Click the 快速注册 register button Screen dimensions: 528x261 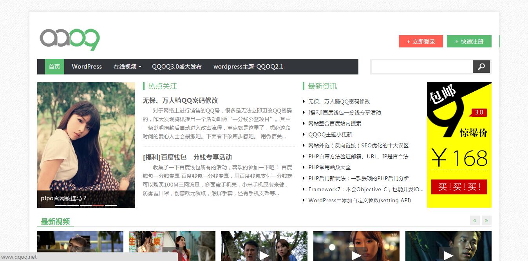coord(469,42)
